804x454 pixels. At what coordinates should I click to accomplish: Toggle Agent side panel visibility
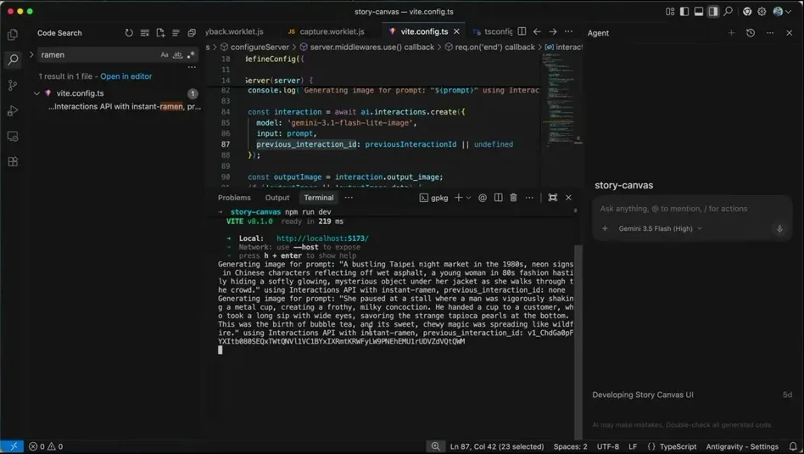(x=713, y=11)
